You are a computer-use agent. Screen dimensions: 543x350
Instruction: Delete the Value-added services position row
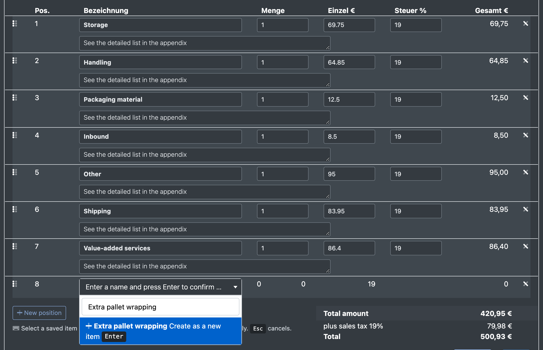[525, 246]
